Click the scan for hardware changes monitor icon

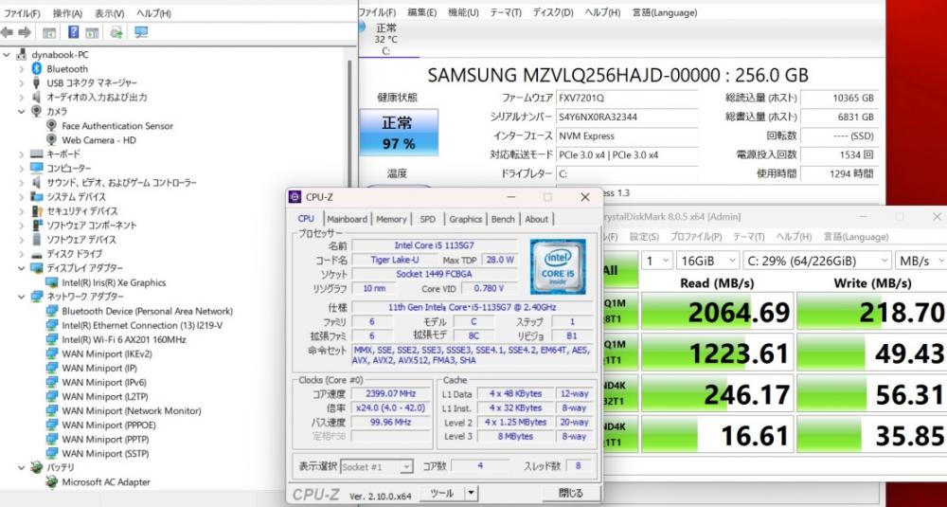[141, 32]
